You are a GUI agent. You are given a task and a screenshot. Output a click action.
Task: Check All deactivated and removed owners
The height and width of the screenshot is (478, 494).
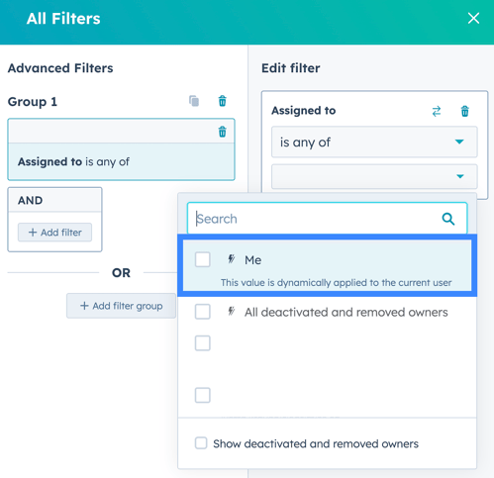[202, 312]
